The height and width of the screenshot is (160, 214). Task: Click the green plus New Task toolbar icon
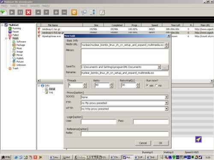(3, 12)
